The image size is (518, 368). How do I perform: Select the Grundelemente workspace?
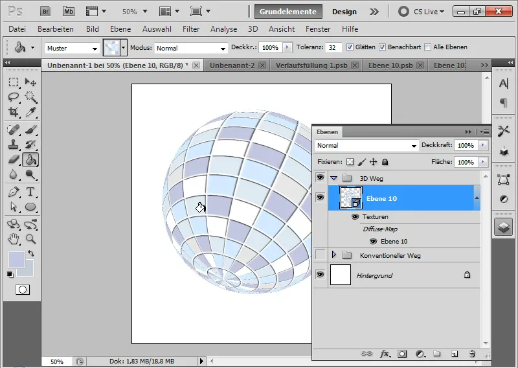coord(288,12)
